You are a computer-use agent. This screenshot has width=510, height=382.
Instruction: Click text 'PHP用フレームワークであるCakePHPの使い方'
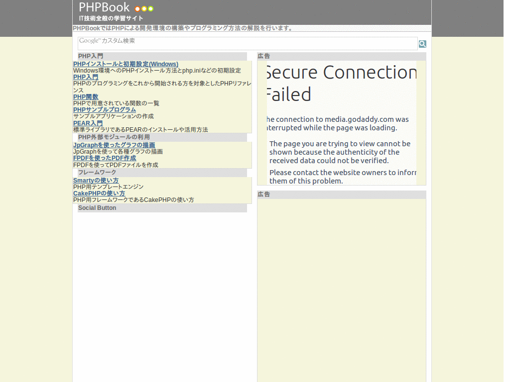pyautogui.click(x=133, y=200)
